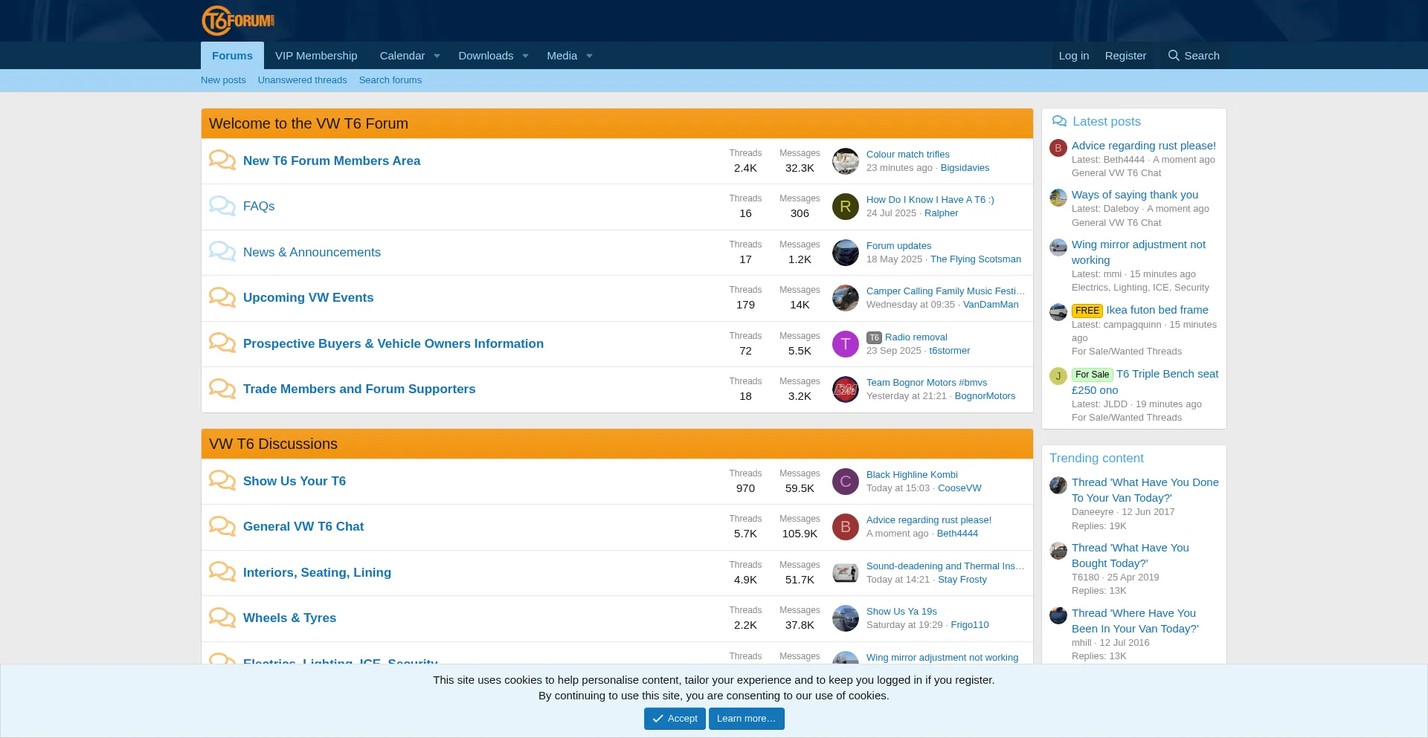This screenshot has width=1428, height=738.
Task: Click the Search magnifier icon in navbar
Action: 1174,56
